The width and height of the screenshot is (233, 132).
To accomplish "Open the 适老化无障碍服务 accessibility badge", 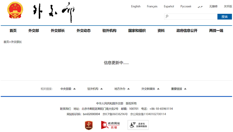I will [138, 125].
